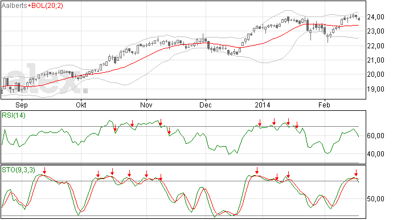Click the 23,00 price axis label
The width and height of the screenshot is (393, 220).
point(375,31)
